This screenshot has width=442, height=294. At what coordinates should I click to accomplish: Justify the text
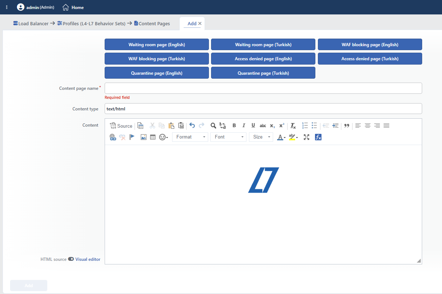(386, 126)
